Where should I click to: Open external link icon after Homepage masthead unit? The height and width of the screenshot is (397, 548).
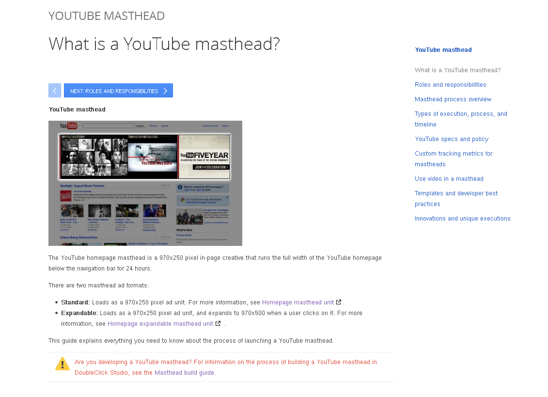click(x=339, y=302)
